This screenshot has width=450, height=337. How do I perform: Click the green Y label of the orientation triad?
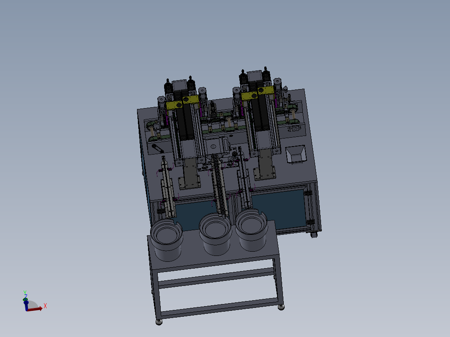(x=25, y=293)
